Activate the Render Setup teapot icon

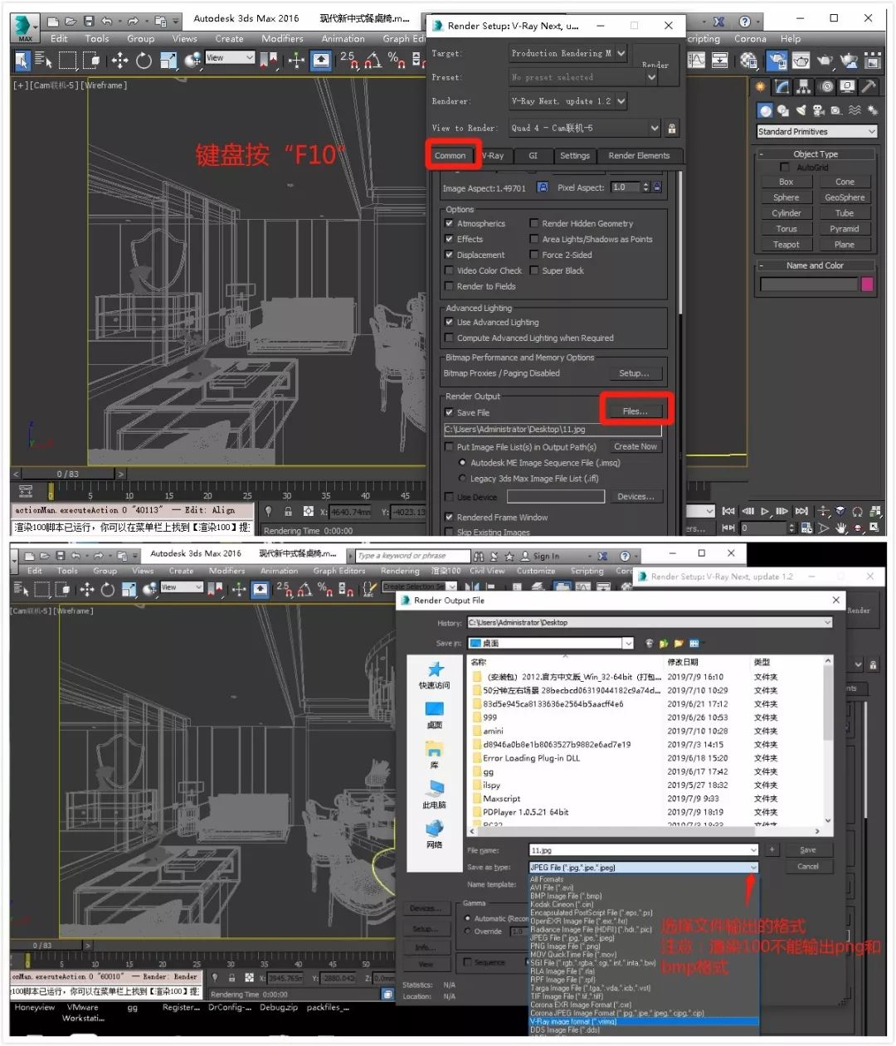[777, 60]
